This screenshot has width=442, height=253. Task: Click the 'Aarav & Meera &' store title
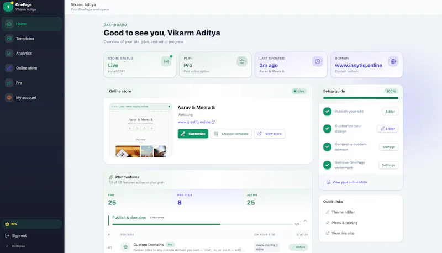196,107
